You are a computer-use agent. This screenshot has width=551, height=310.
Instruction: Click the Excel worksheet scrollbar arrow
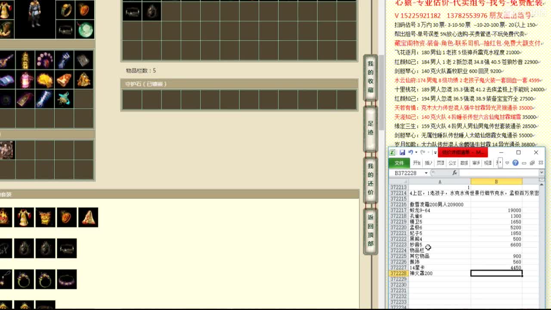pos(542,184)
